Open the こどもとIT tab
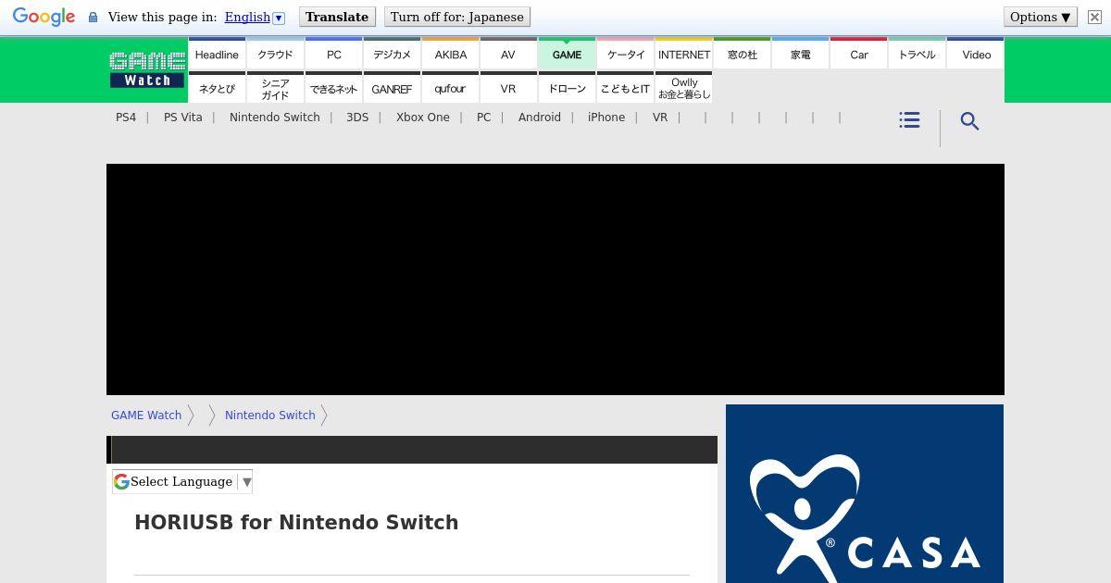Viewport: 1111px width, 583px height. click(x=626, y=88)
